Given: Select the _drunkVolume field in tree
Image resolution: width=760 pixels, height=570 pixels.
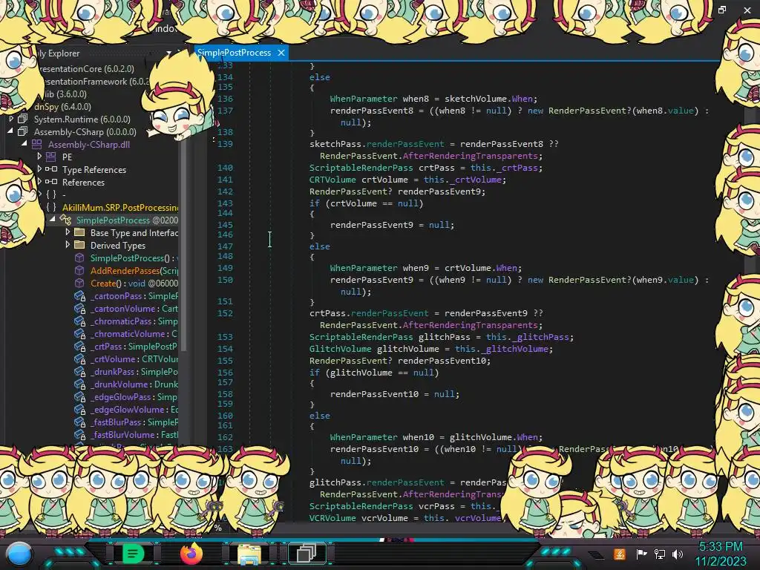Looking at the screenshot, I should 134,384.
